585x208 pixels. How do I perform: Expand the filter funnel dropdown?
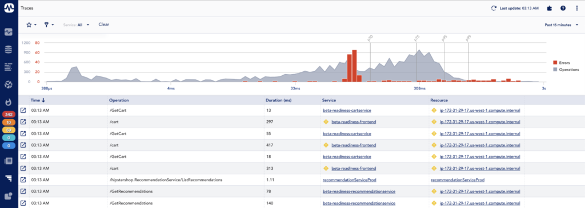click(x=49, y=25)
